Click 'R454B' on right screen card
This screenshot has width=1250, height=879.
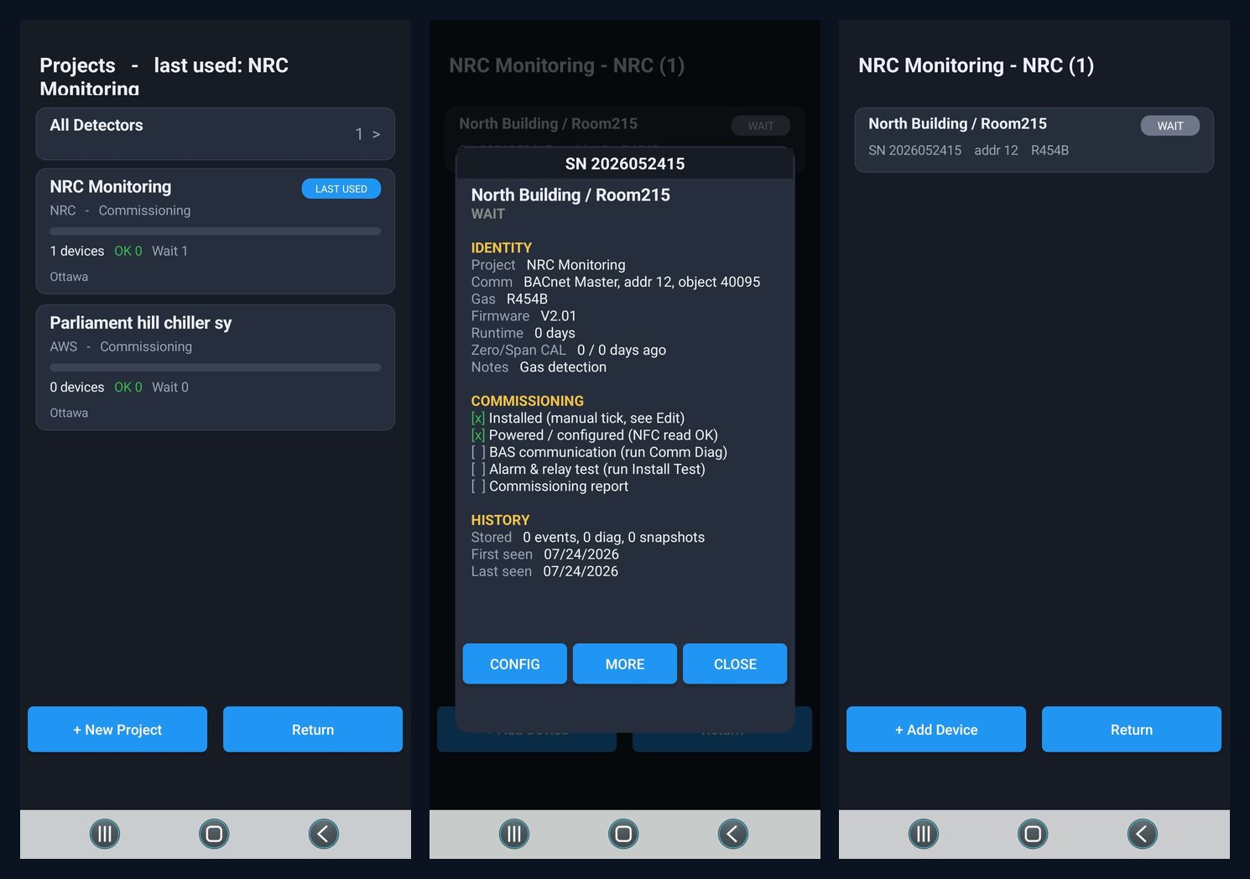tap(1049, 150)
